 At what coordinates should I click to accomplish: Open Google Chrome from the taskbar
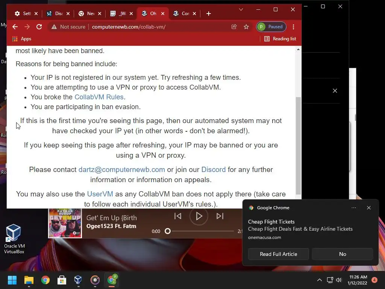tap(45, 280)
